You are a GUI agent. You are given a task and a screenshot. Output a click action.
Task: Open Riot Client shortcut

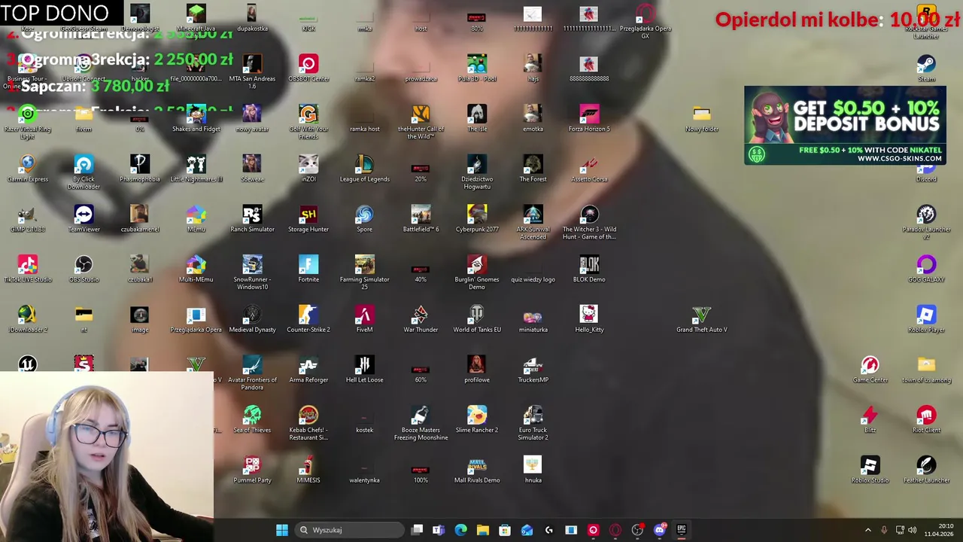coord(926,419)
